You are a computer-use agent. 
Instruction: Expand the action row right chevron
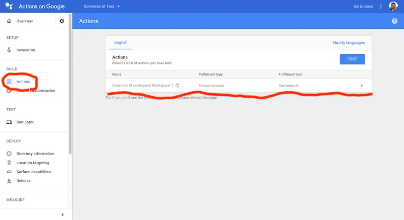click(362, 86)
